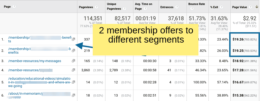The height and width of the screenshot is (101, 260).
Task: Open help icon next to Page header
Action: click(x=15, y=6)
